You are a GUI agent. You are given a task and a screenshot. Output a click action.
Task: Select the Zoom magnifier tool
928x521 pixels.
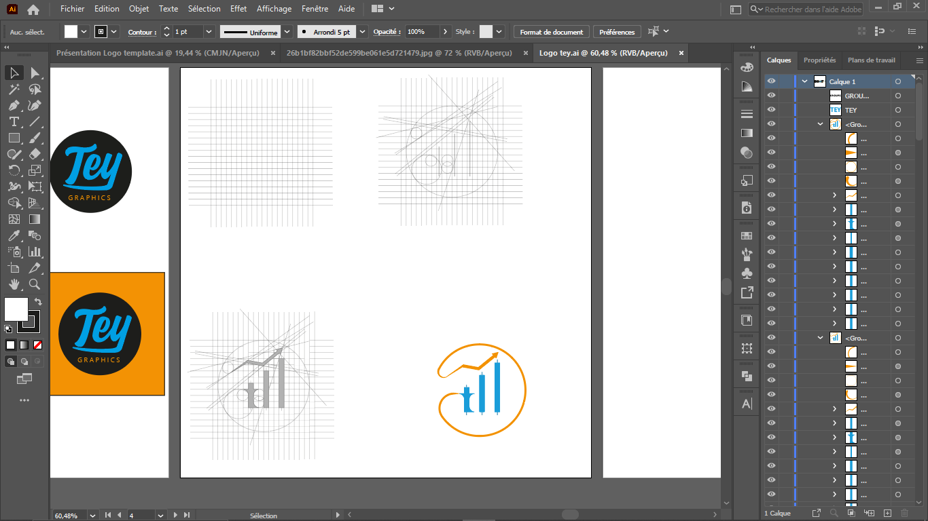(x=35, y=285)
